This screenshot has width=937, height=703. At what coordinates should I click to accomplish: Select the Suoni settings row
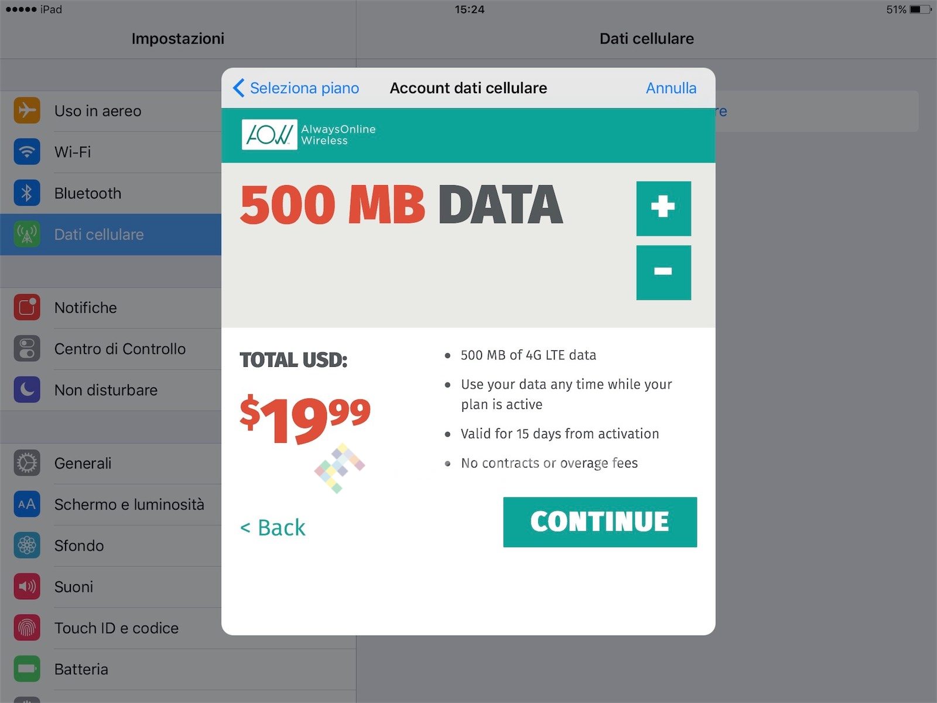click(x=74, y=586)
